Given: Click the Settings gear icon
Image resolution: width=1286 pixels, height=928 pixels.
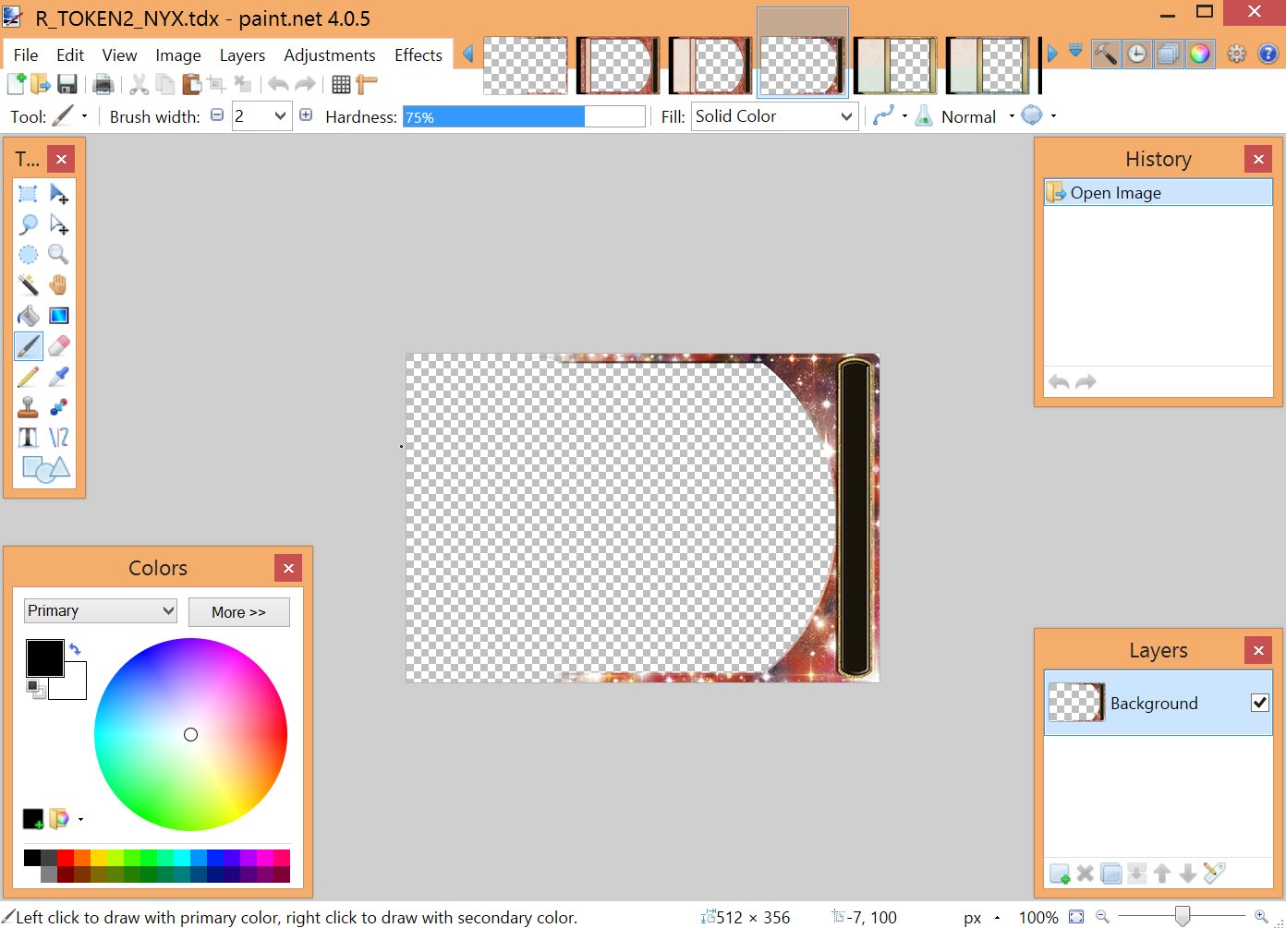Looking at the screenshot, I should click(x=1236, y=54).
